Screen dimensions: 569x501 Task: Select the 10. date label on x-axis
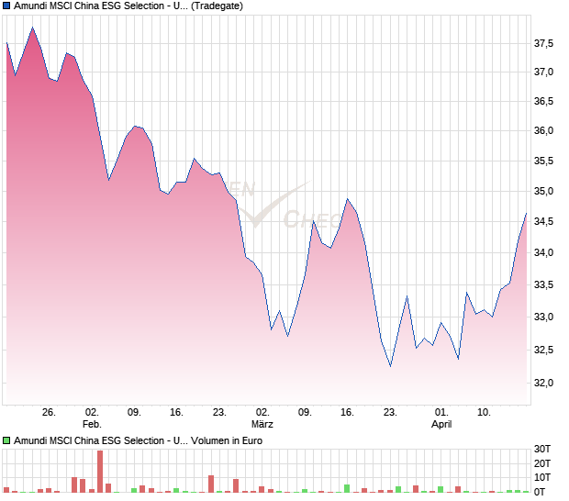[484, 412]
